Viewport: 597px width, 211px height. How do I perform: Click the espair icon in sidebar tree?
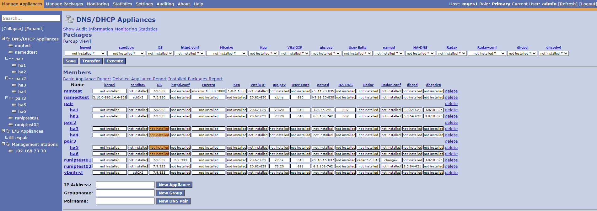[12, 138]
